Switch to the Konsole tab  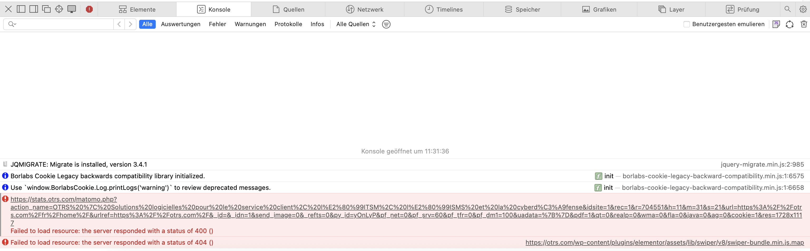pos(213,9)
